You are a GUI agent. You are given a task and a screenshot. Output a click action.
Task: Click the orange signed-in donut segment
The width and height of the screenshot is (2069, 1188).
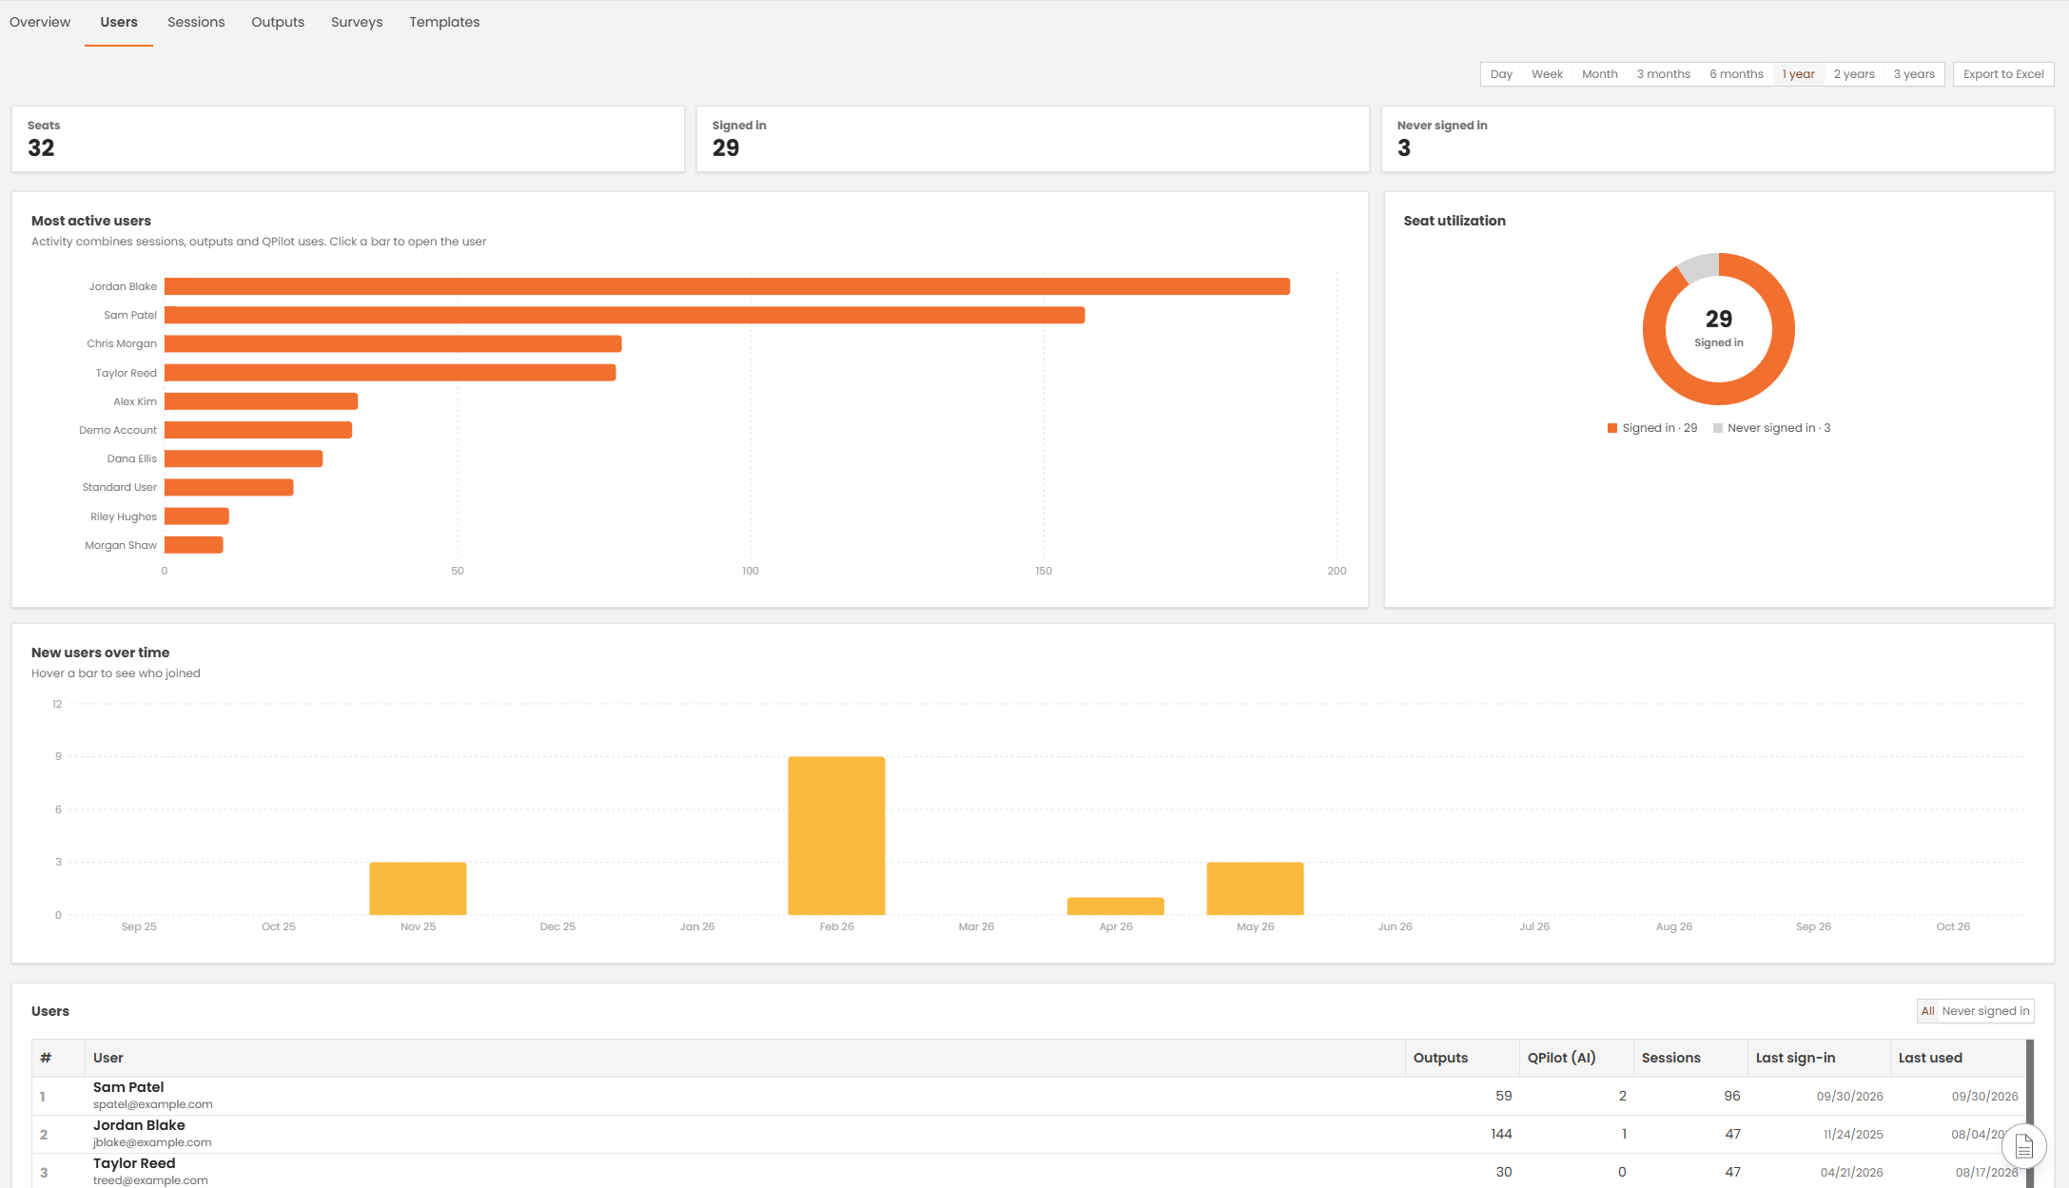tap(1719, 393)
